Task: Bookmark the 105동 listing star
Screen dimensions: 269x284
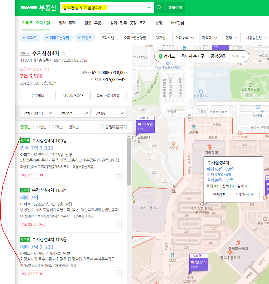Action: click(x=118, y=224)
